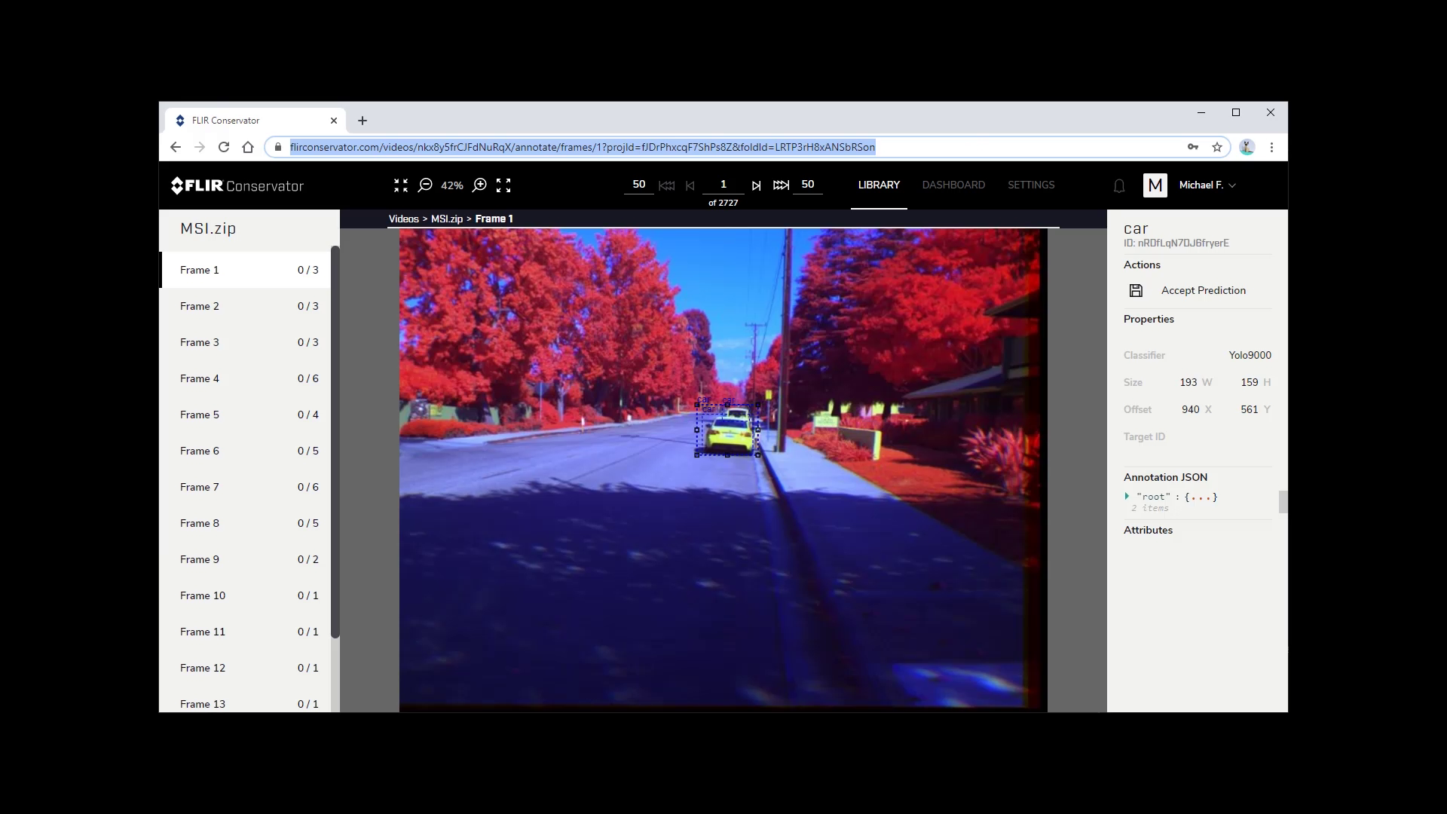Expand the MSI.zip folder tree
The width and height of the screenshot is (1447, 814).
coord(208,228)
